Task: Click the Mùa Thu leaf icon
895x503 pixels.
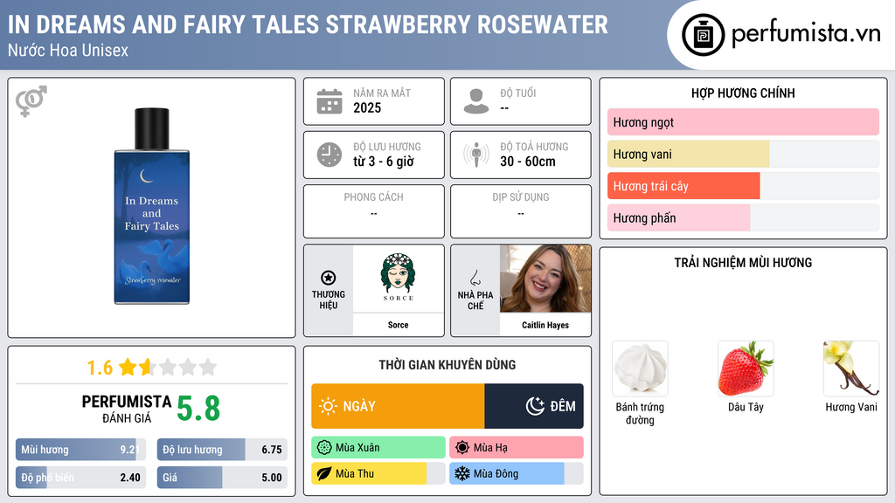Action: [324, 473]
